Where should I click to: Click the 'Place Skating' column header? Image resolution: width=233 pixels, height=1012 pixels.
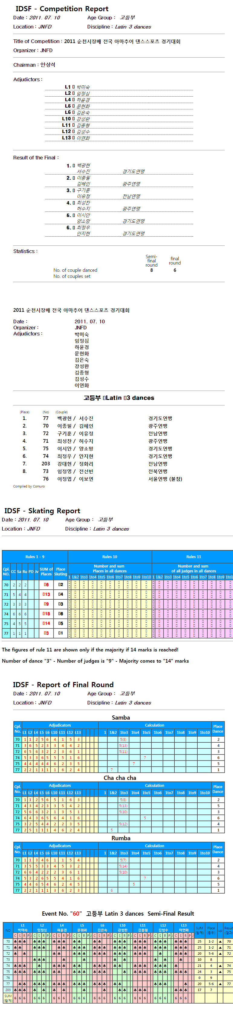click(61, 572)
